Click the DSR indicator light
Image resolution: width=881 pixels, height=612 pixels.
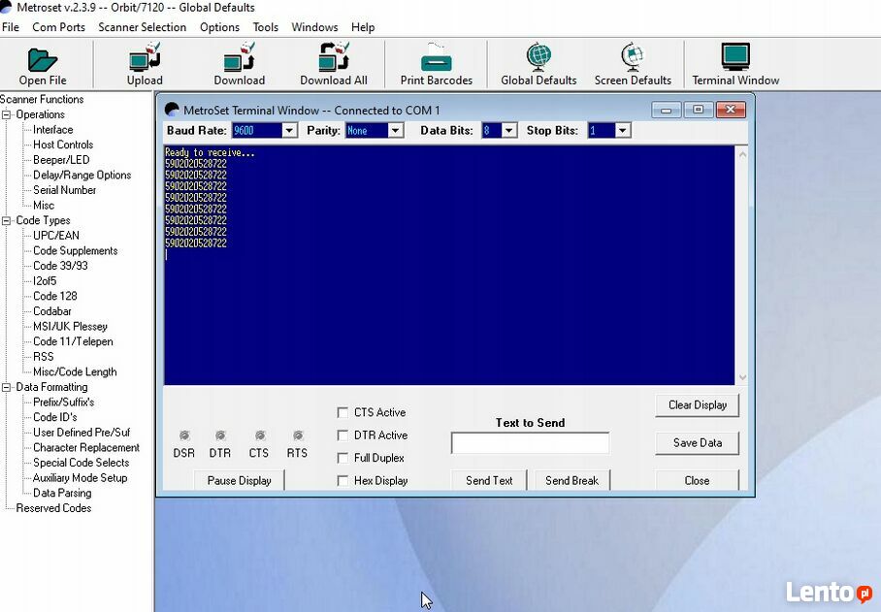[x=184, y=435]
